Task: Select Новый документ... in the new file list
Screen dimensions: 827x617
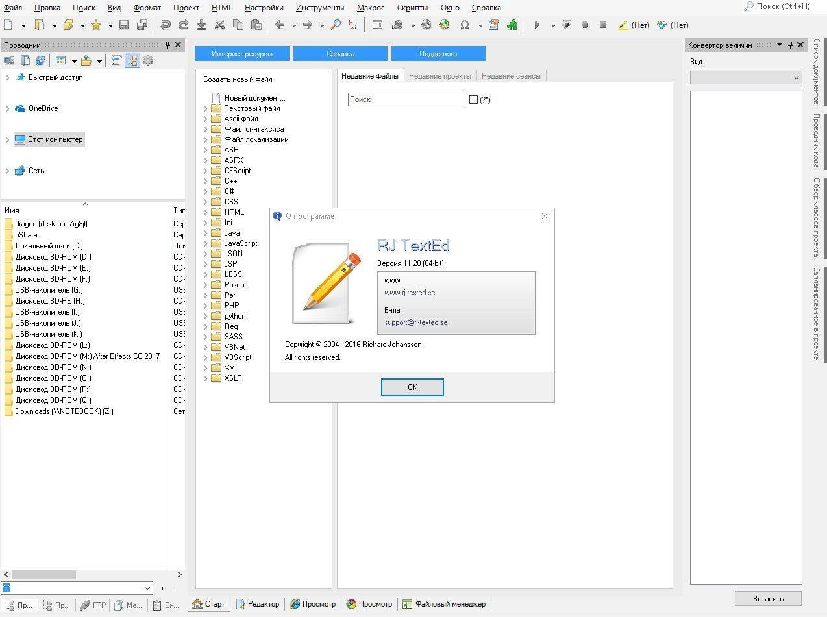Action: click(254, 98)
